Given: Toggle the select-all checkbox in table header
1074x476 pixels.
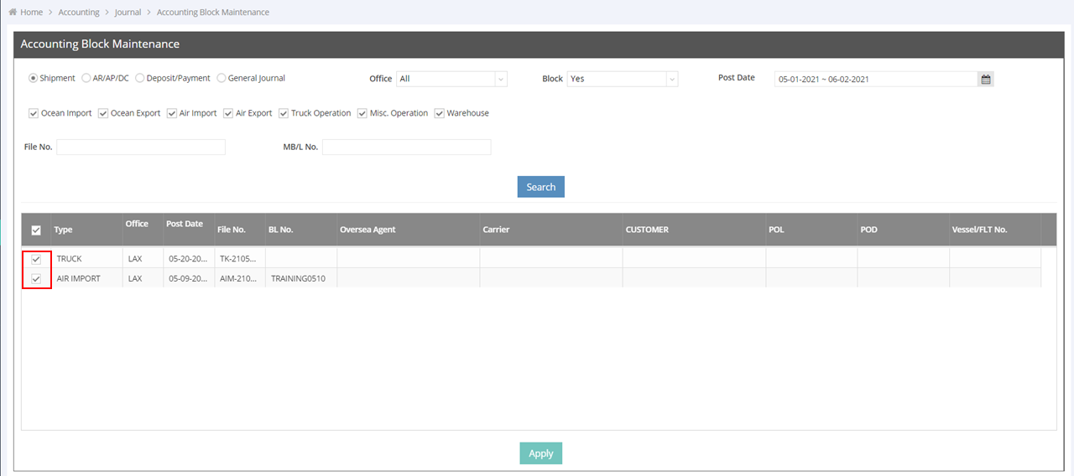Looking at the screenshot, I should [36, 230].
